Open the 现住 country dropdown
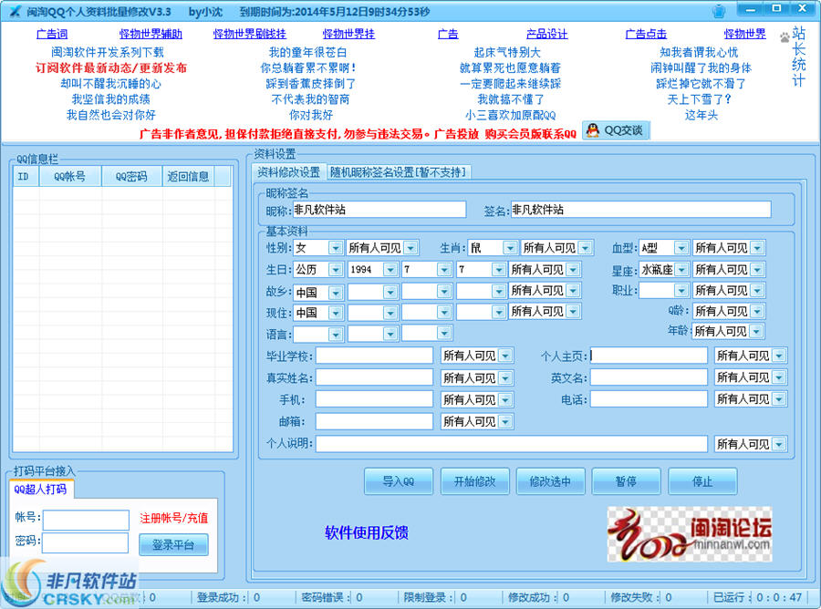Screen dimensions: 821x609 pos(318,313)
